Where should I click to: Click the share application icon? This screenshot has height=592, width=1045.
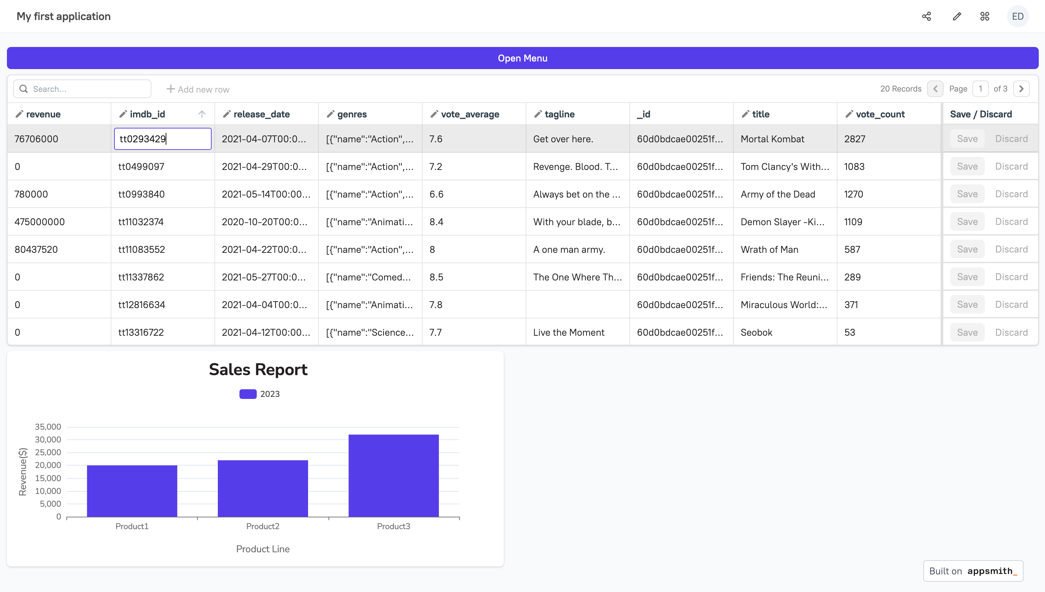point(926,16)
